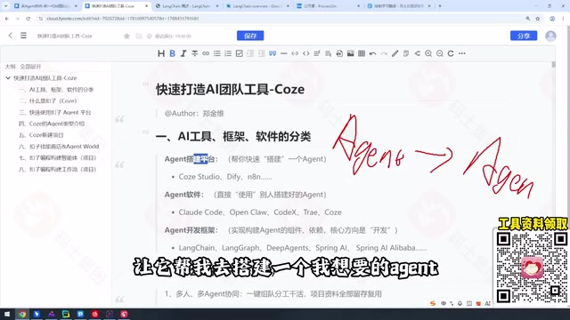This screenshot has width=570, height=320.
Task: Click the document title 快速打造AI团队工具-Coze heading
Action: tap(230, 89)
